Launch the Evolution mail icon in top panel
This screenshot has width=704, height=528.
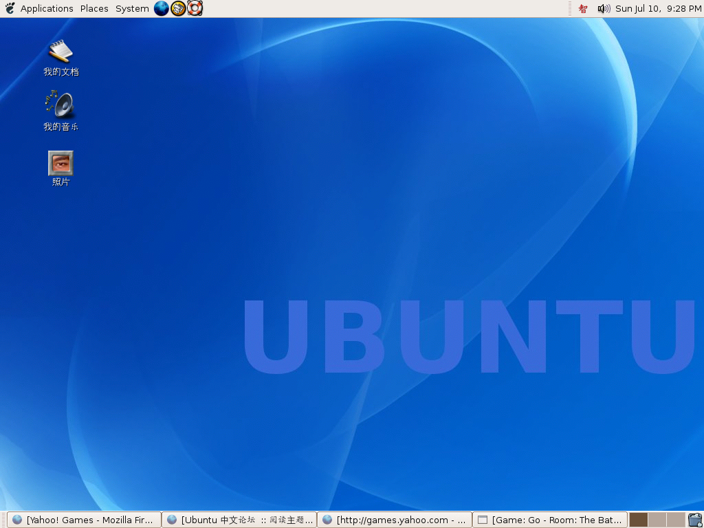[178, 8]
